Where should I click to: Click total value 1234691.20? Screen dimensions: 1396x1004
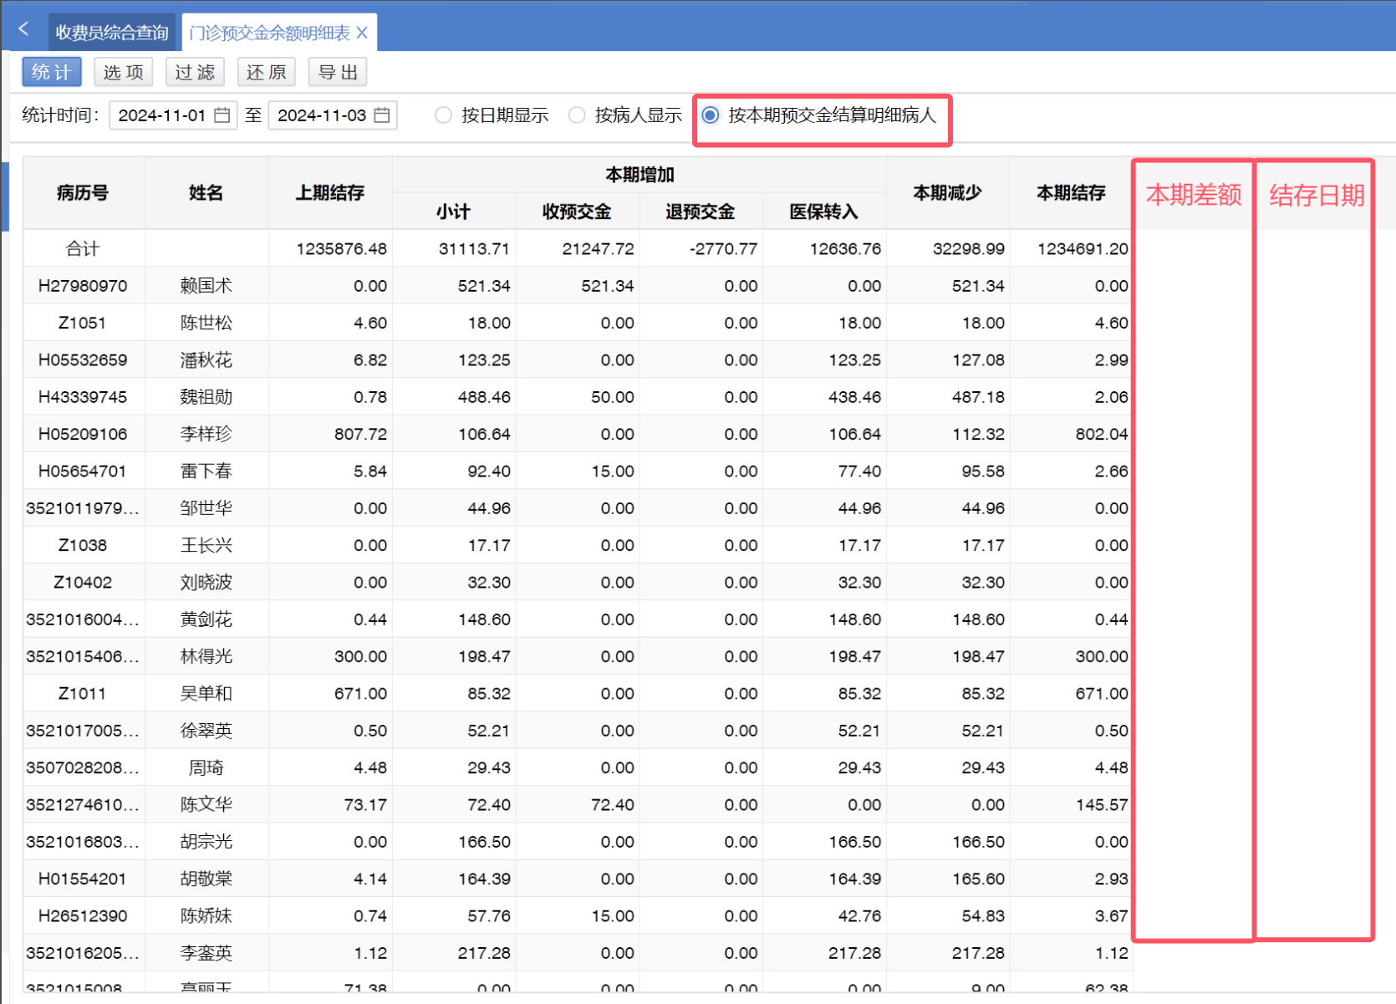pos(1083,249)
